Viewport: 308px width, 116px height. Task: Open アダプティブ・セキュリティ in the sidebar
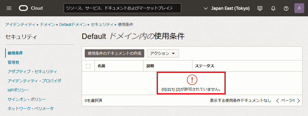(x=32, y=71)
